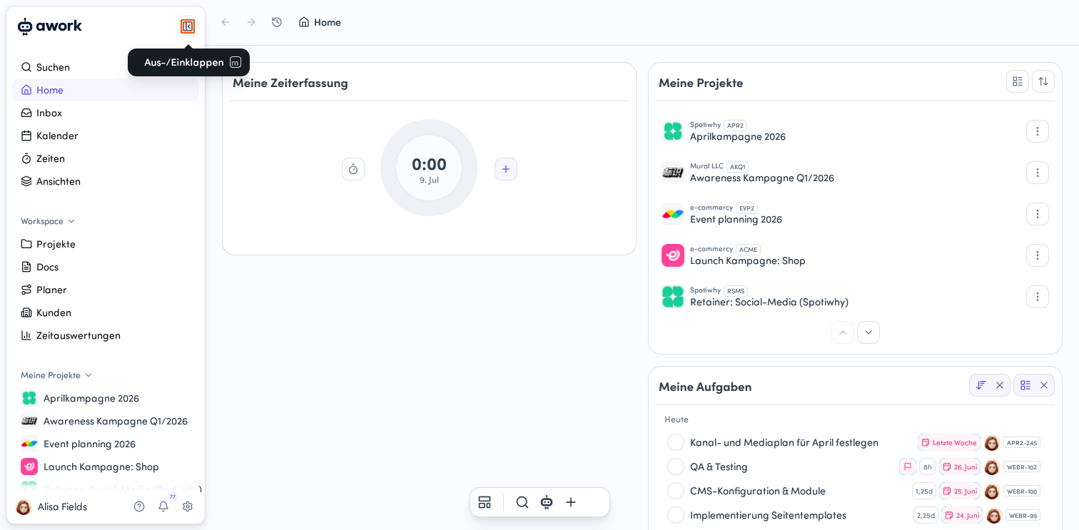1079x530 pixels.
Task: Collapse the Meine Projekte sidebar section
Action: (56, 375)
